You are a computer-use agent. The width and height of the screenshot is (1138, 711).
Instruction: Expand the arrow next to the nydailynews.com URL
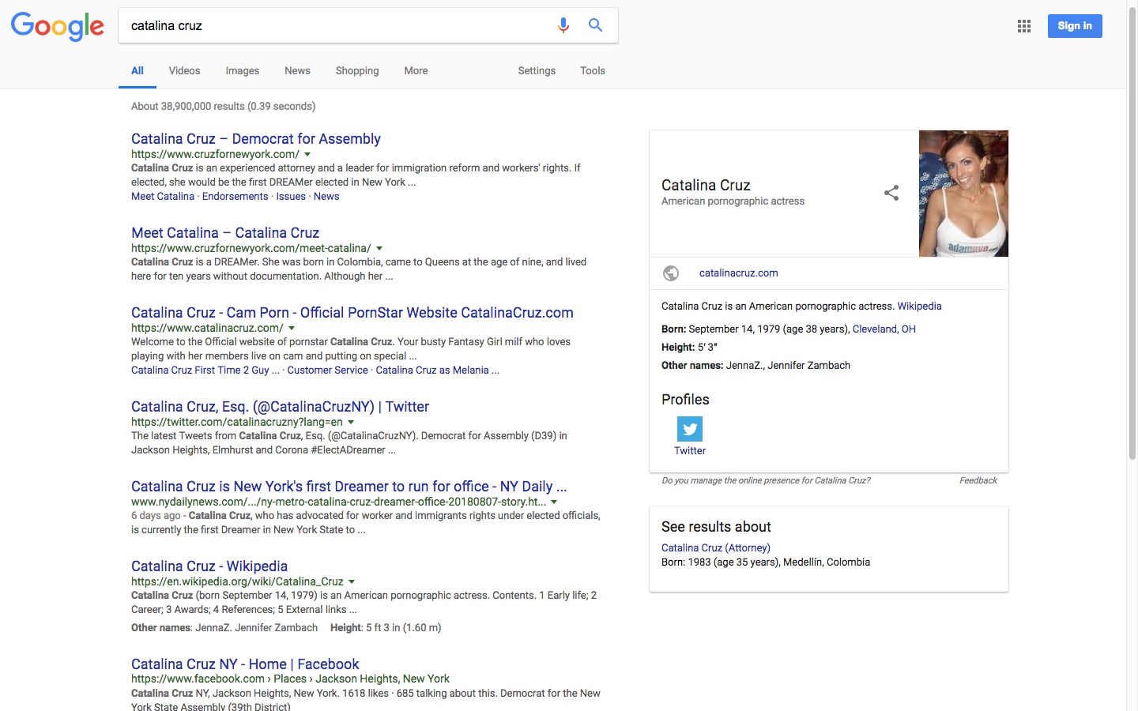554,502
